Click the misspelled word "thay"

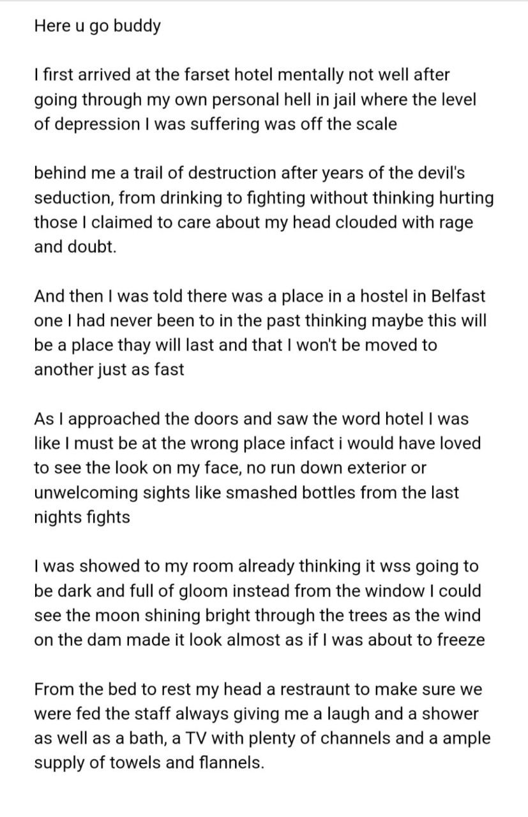[x=142, y=345]
